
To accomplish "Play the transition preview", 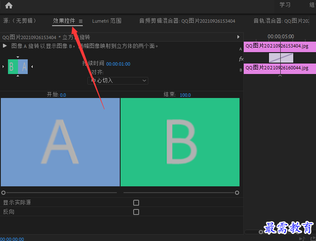I will click(x=5, y=46).
